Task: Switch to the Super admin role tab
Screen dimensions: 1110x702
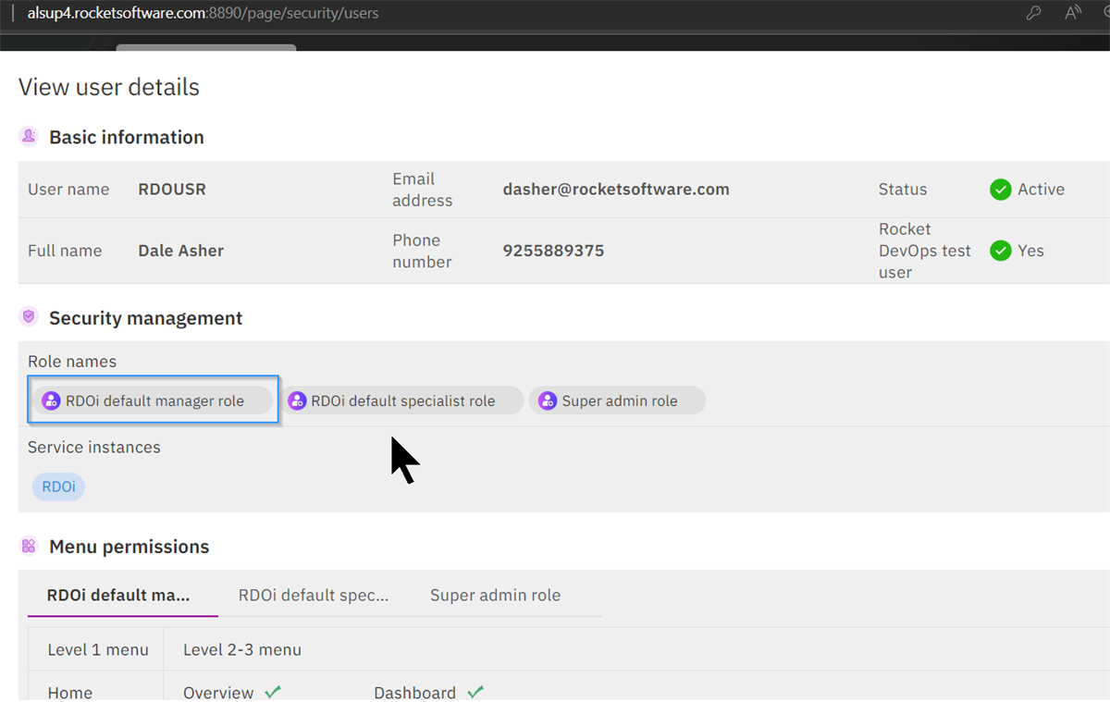Action: tap(496, 595)
